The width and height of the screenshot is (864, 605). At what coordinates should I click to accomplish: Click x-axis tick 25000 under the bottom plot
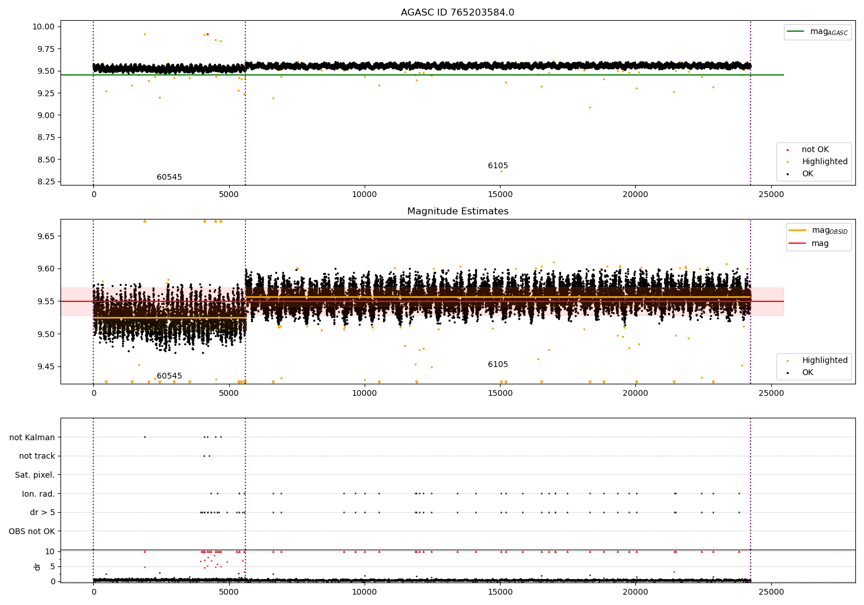(771, 592)
